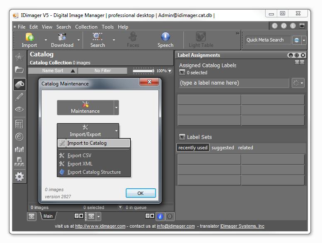This screenshot has width=322, height=243.
Task: Click the label name input field
Action: click(x=234, y=83)
